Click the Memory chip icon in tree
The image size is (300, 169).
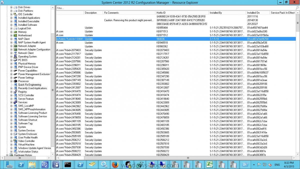15,32
